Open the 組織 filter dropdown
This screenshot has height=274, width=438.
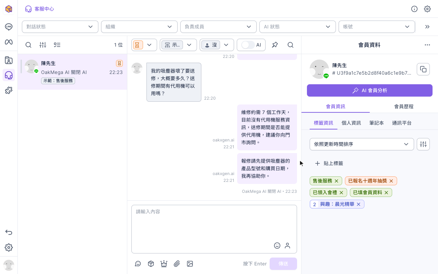click(139, 27)
